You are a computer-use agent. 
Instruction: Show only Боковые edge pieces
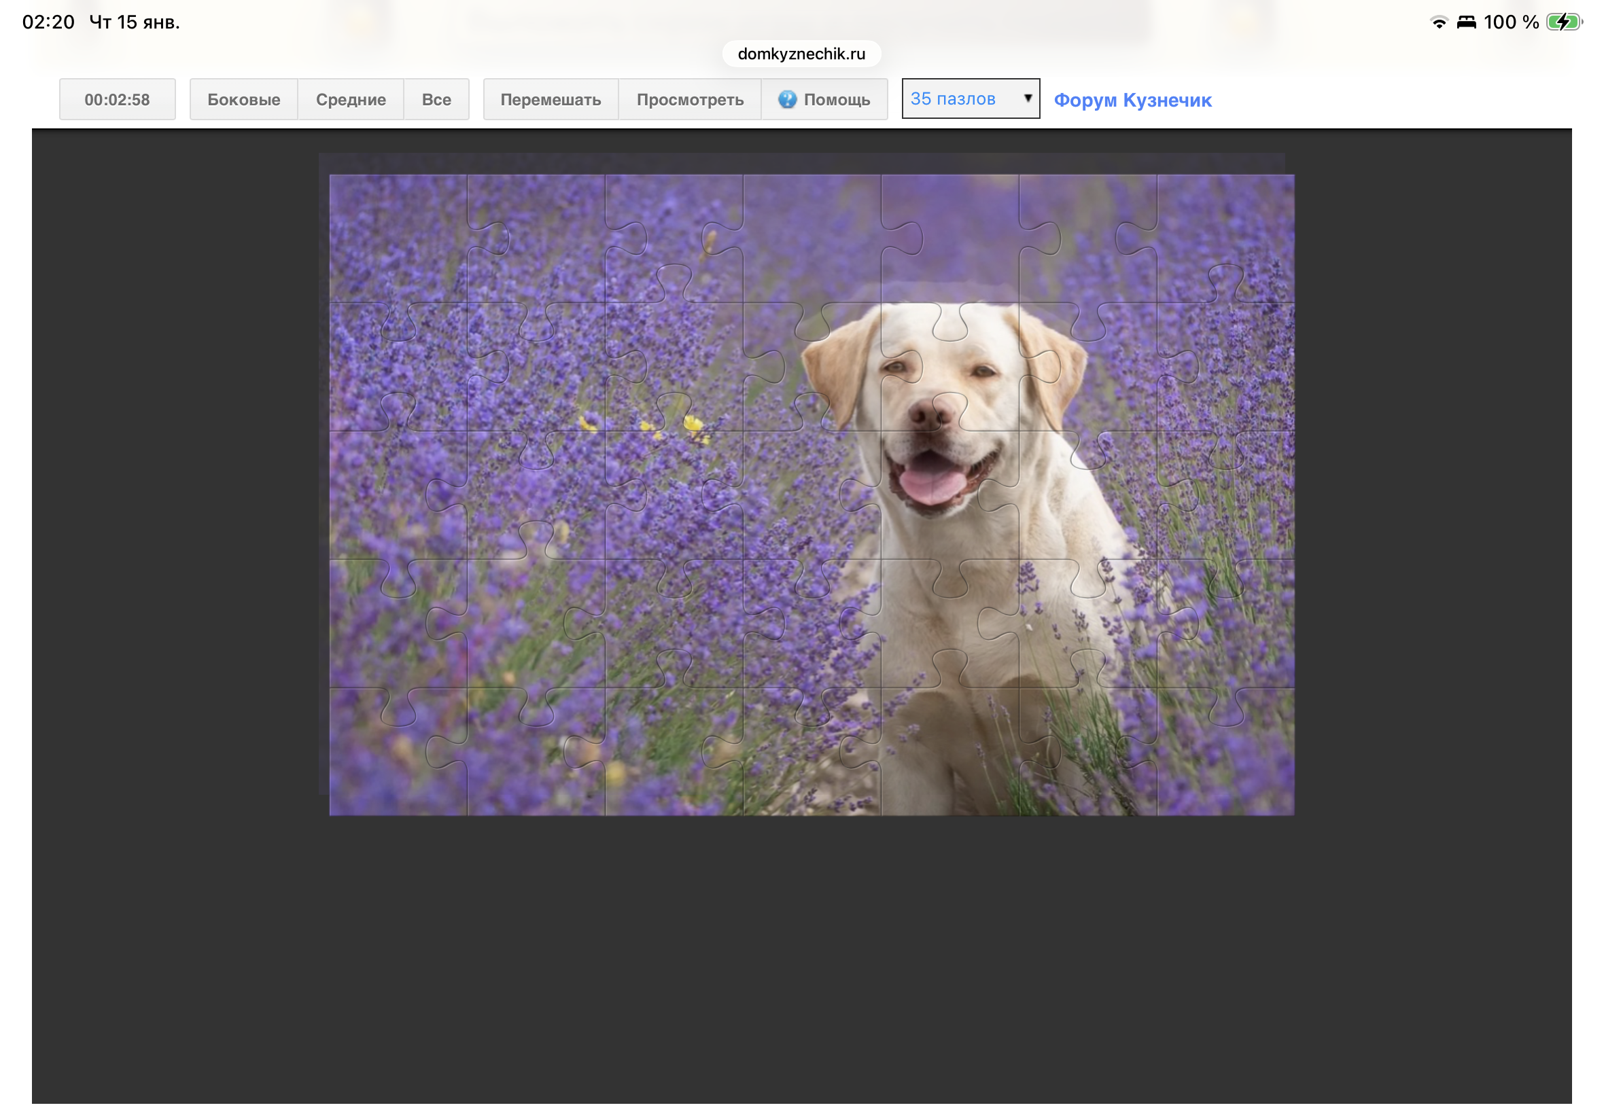tap(244, 100)
